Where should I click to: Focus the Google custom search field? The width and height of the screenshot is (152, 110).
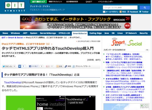pyautogui.click(x=120, y=8)
